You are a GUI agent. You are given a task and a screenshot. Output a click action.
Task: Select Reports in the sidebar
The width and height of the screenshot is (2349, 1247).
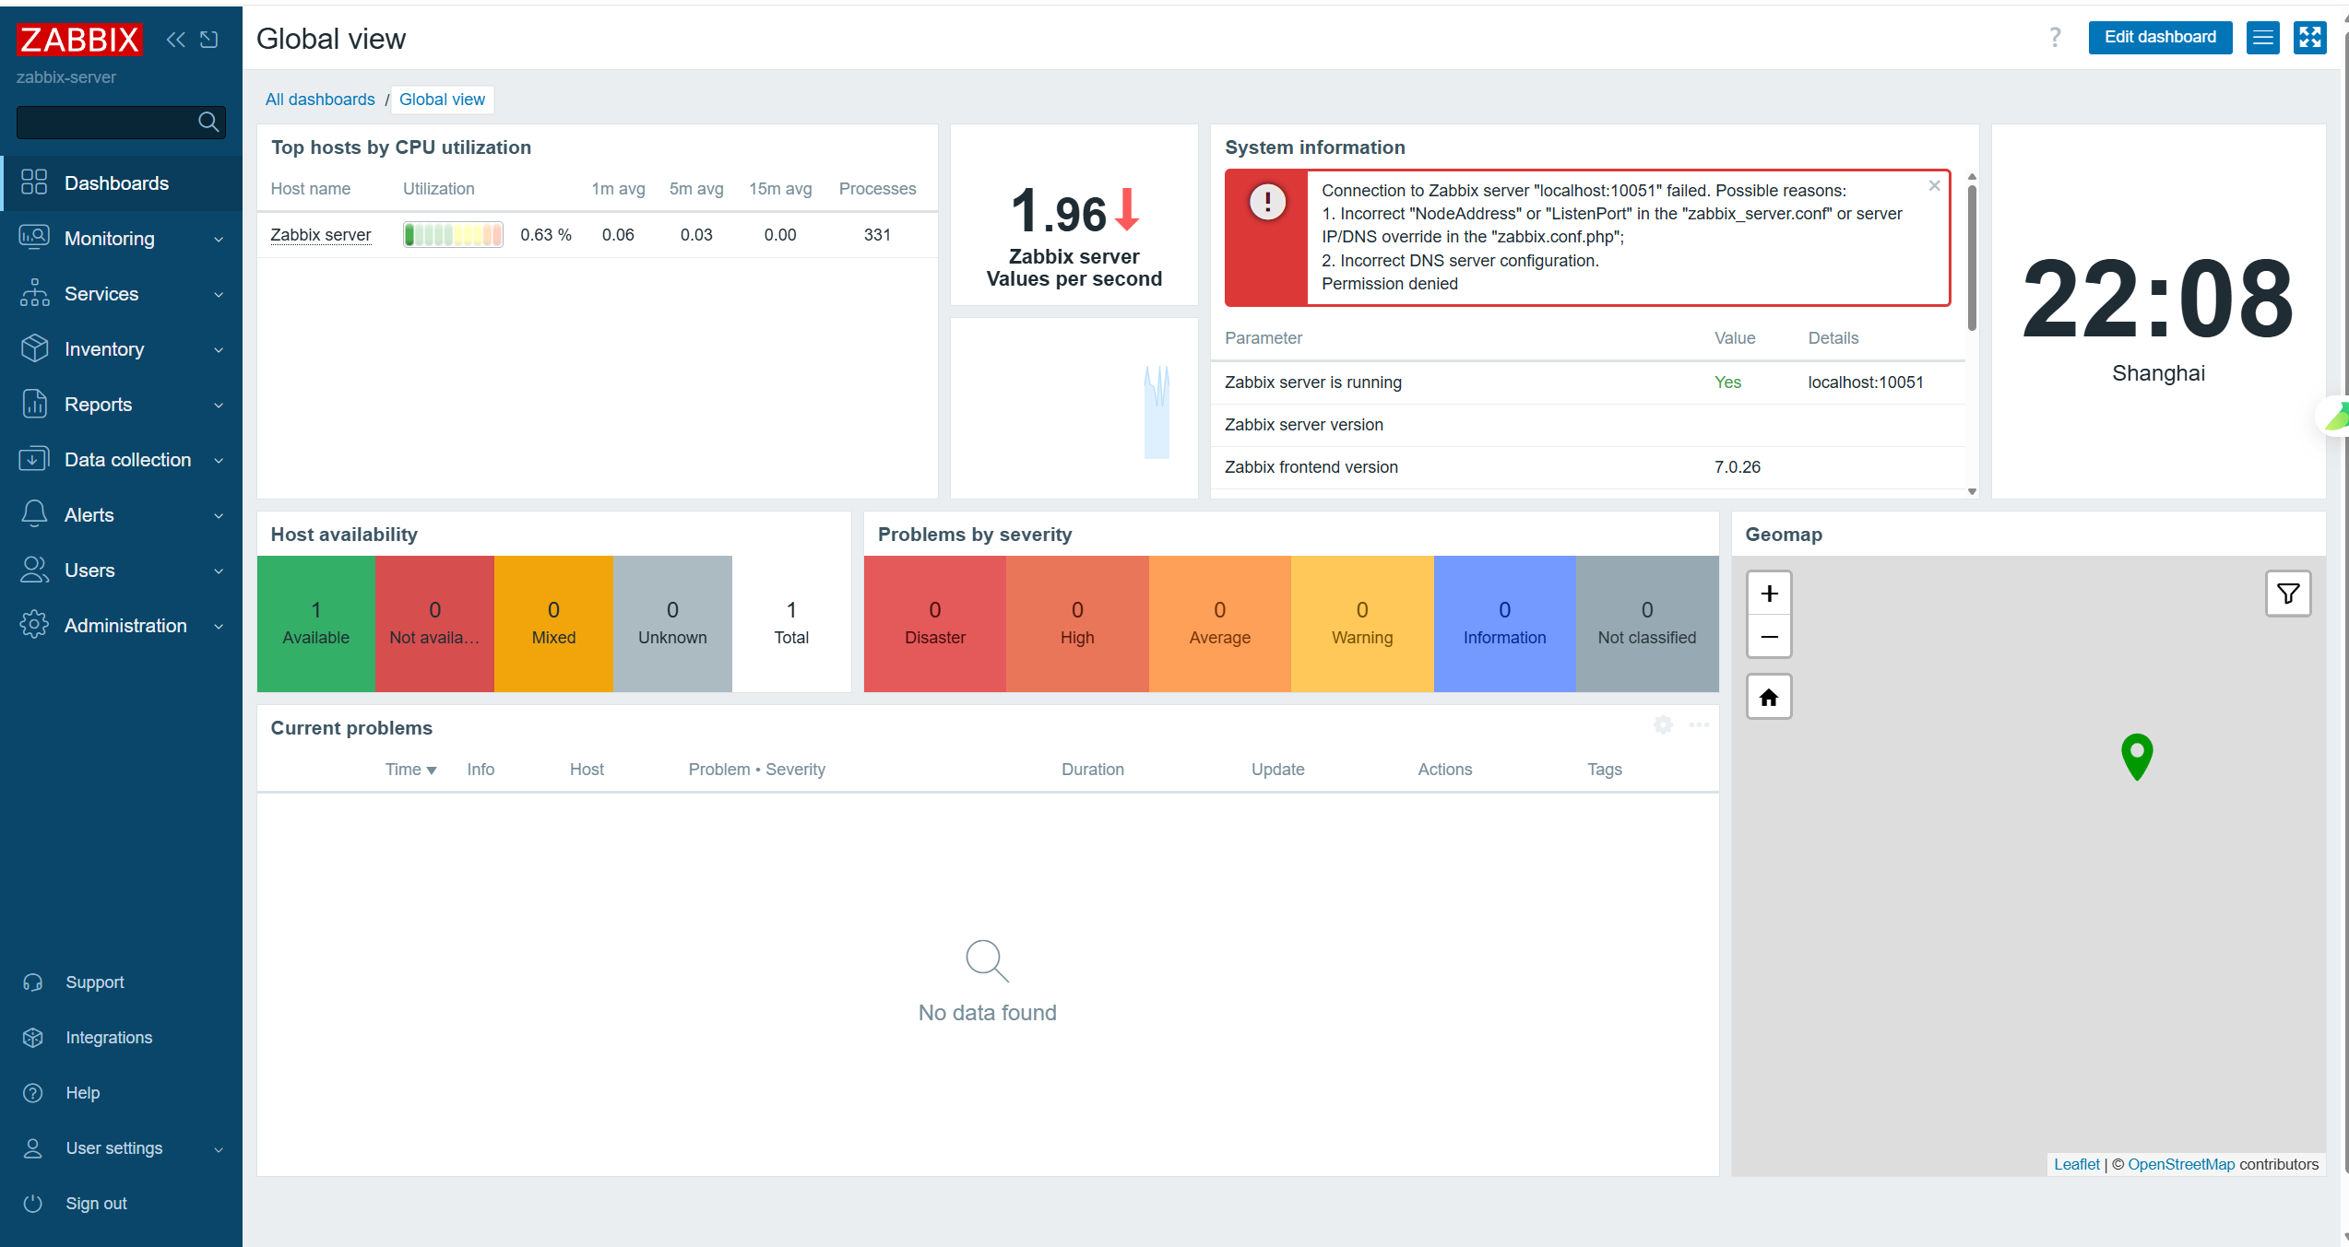point(122,404)
